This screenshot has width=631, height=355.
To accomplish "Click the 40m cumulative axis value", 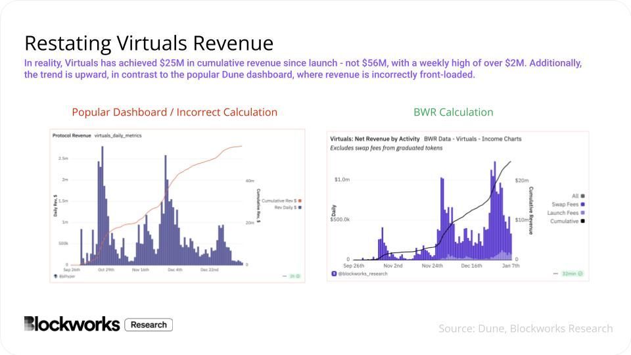I will pyautogui.click(x=250, y=181).
